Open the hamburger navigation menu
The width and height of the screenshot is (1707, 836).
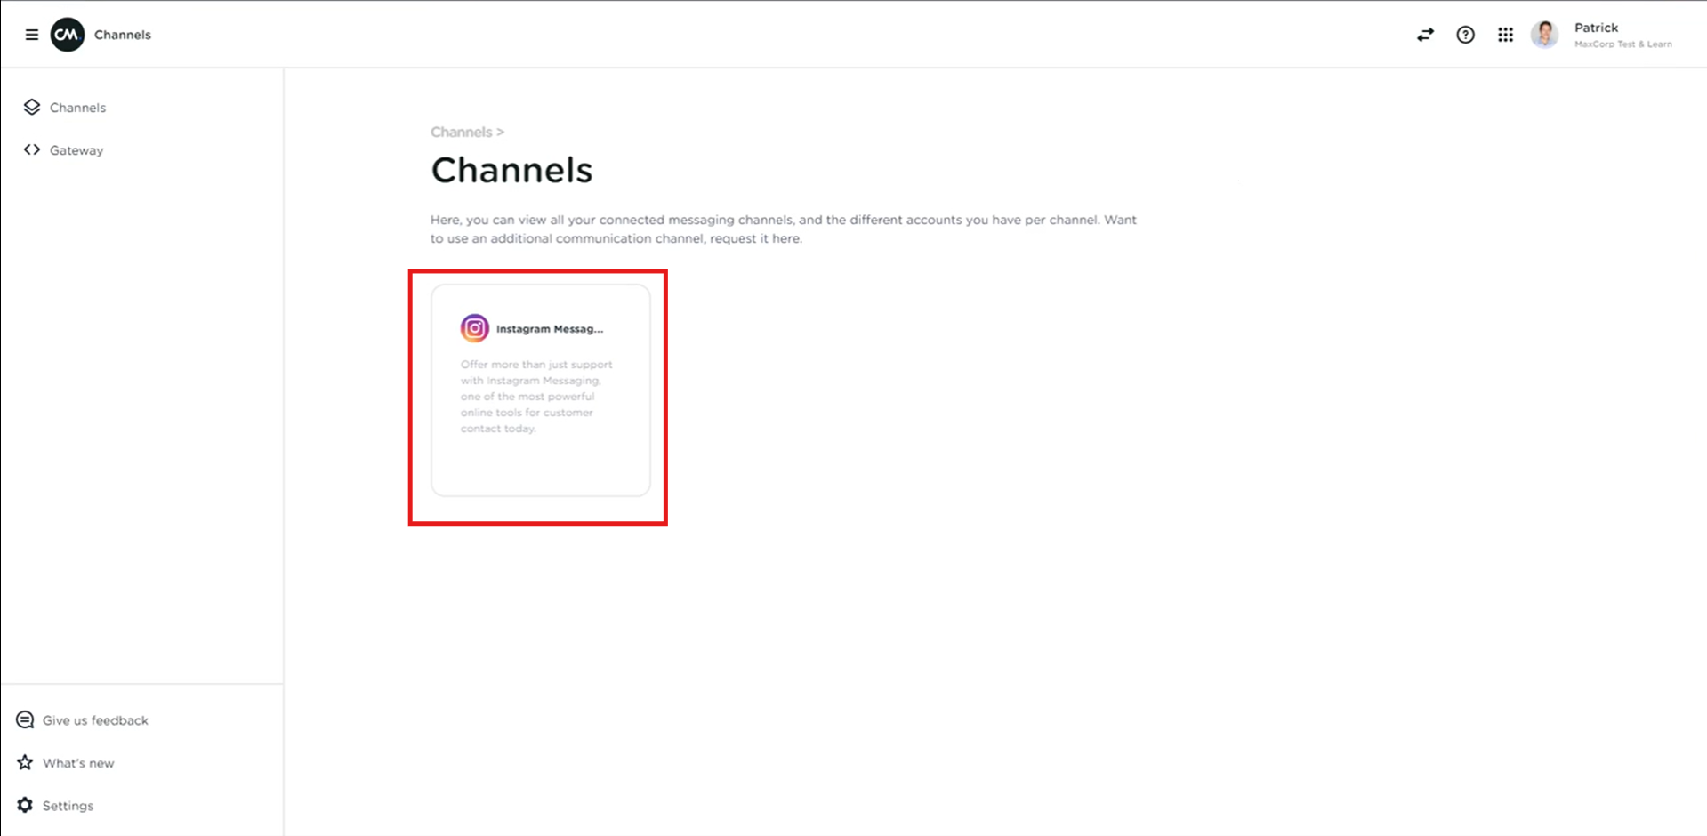point(32,35)
